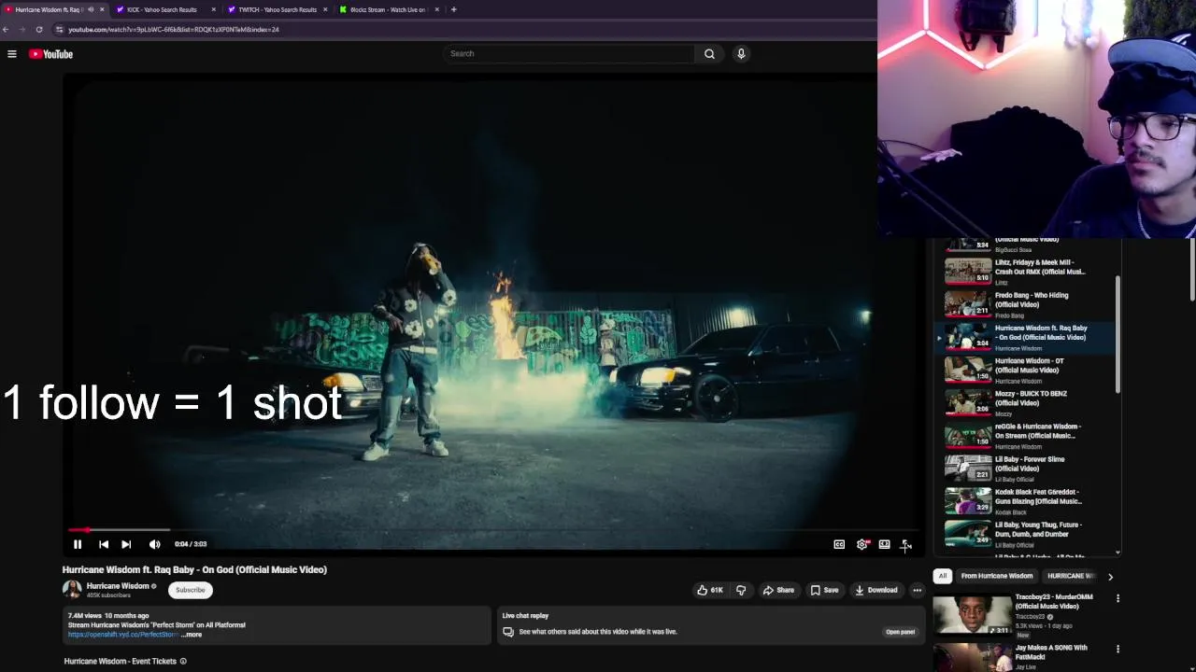
Task: Open the YouTube hamburger guide menu
Action: (x=12, y=54)
